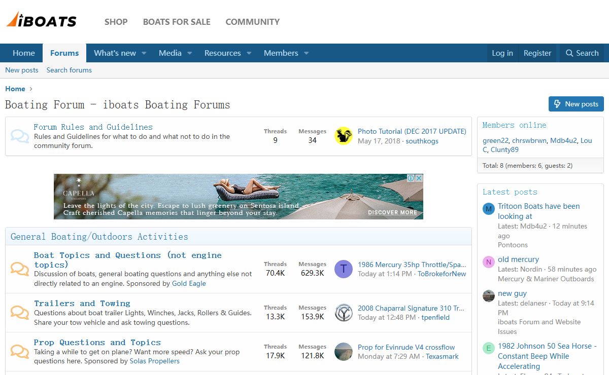Click the Prop Questions forum bubble icon
The height and width of the screenshot is (375, 609).
(20, 351)
